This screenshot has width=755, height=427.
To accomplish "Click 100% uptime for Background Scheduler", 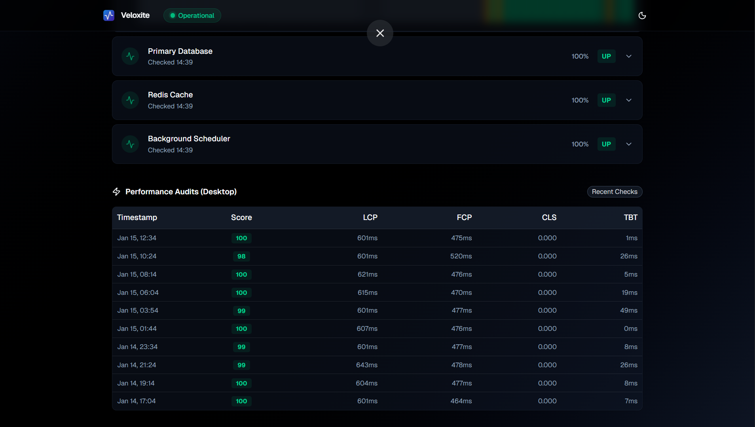I will click(x=580, y=144).
